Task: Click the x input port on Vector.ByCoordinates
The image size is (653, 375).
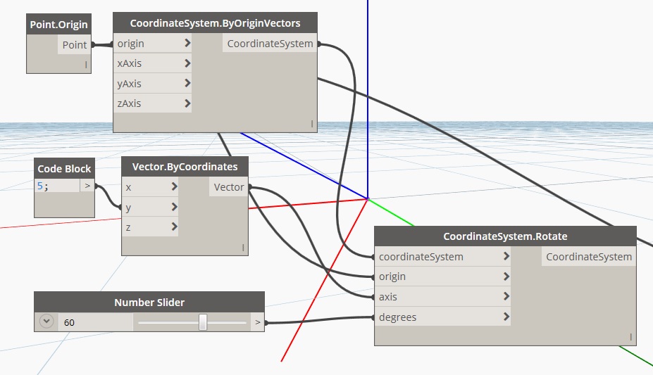Action: tap(149, 187)
